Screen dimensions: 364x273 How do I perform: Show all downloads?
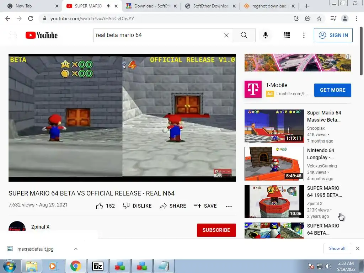[x=337, y=248]
